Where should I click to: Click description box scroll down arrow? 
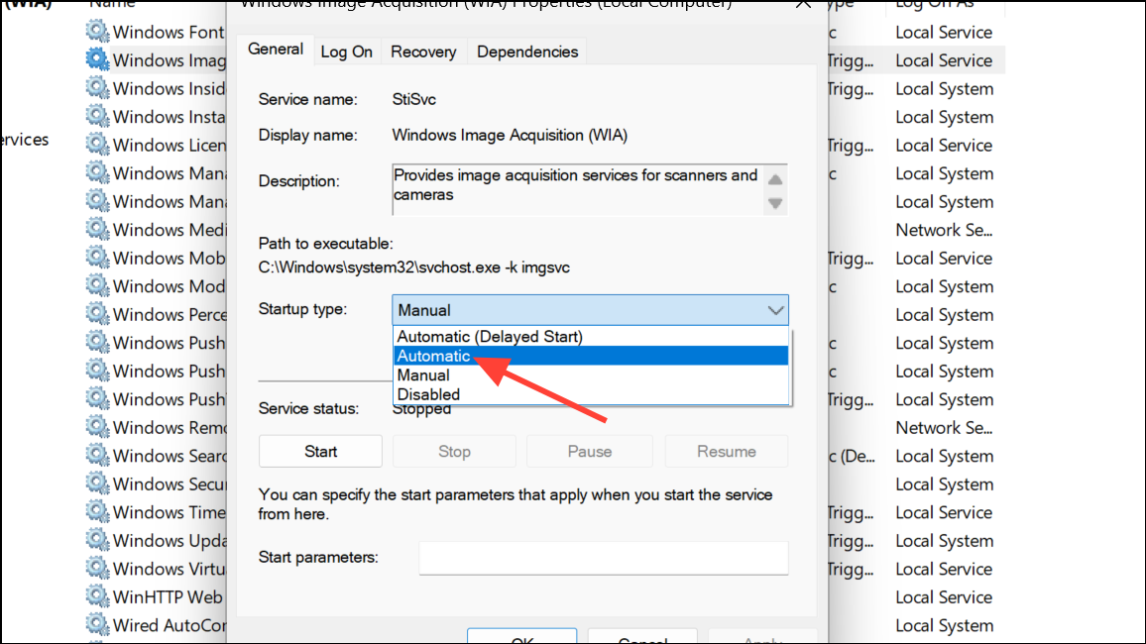point(775,204)
